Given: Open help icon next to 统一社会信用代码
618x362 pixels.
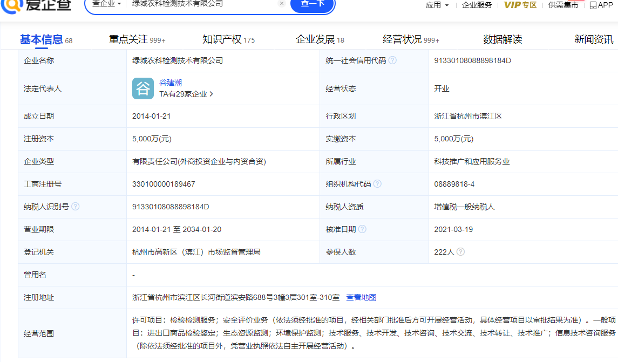Looking at the screenshot, I should coord(392,60).
